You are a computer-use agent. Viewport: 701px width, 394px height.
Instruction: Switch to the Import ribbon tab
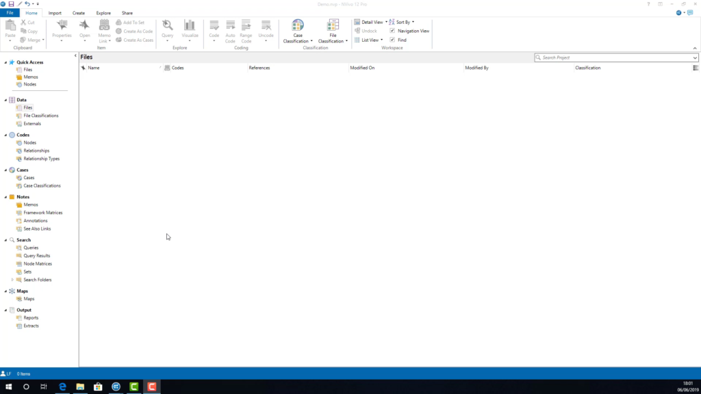tap(55, 13)
